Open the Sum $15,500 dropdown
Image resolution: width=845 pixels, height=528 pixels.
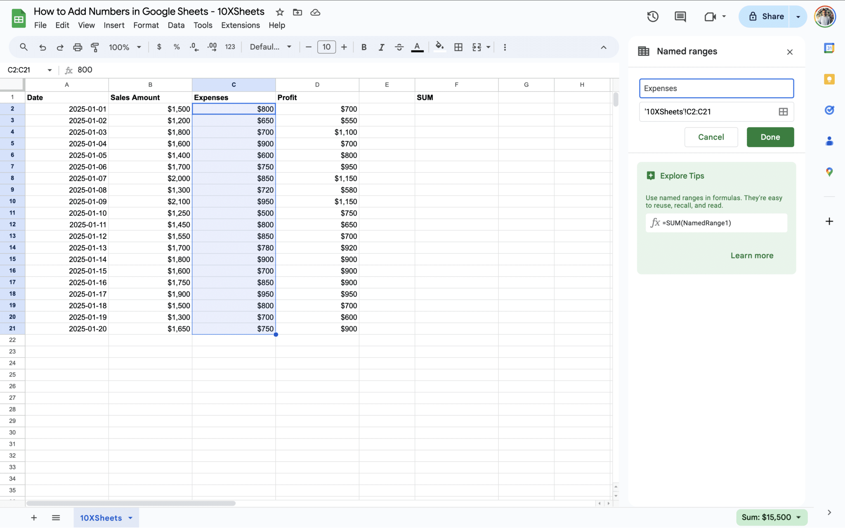pyautogui.click(x=771, y=517)
